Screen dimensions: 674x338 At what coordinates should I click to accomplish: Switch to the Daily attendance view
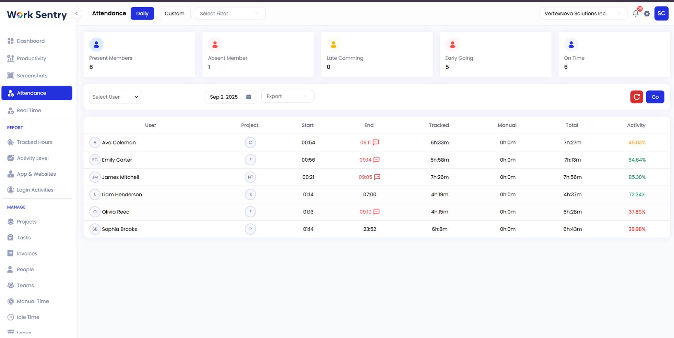coord(142,14)
